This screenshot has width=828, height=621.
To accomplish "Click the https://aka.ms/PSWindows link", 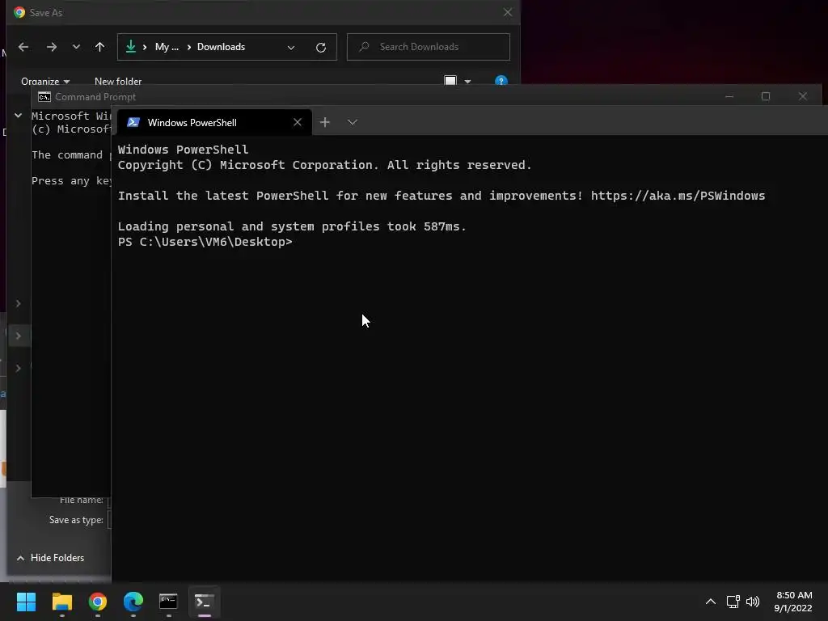I will click(x=678, y=196).
